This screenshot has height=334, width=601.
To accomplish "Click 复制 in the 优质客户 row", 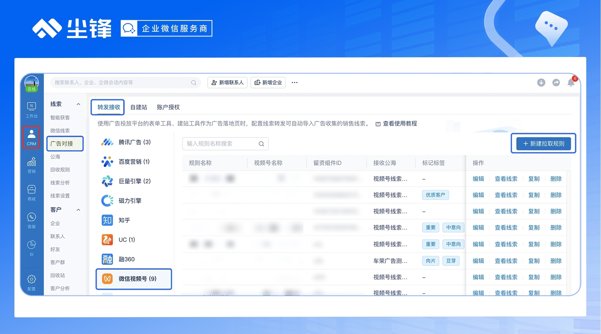I will [x=534, y=195].
